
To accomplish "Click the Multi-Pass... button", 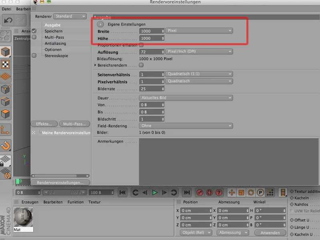I will click(74, 124).
